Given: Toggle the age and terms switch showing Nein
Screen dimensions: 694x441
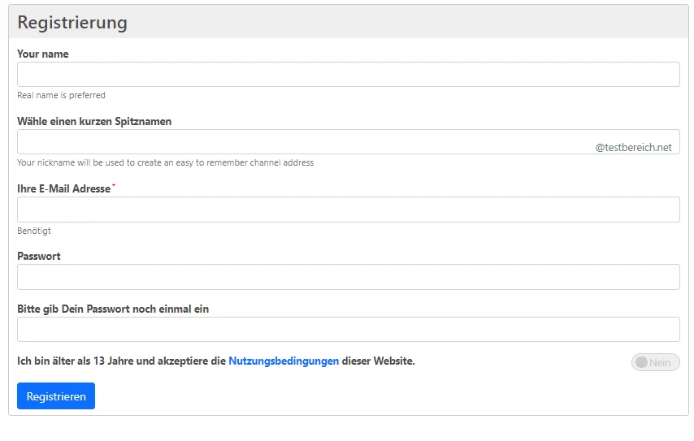Looking at the screenshot, I should pyautogui.click(x=655, y=362).
